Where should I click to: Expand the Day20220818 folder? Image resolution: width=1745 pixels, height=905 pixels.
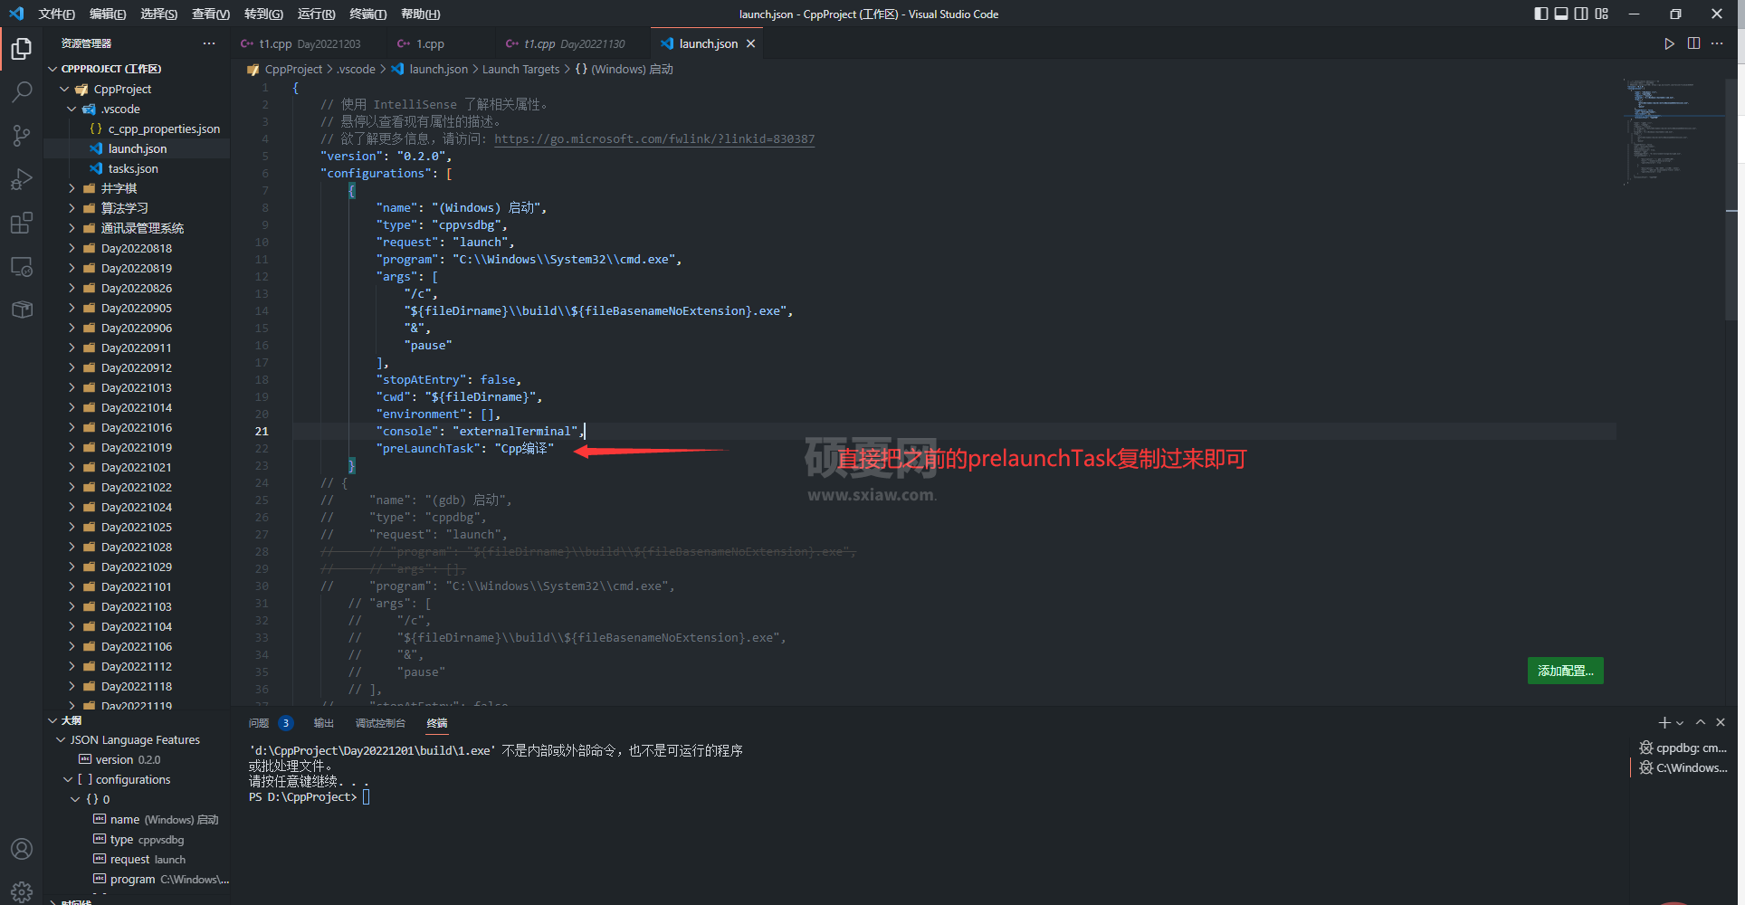tap(72, 248)
